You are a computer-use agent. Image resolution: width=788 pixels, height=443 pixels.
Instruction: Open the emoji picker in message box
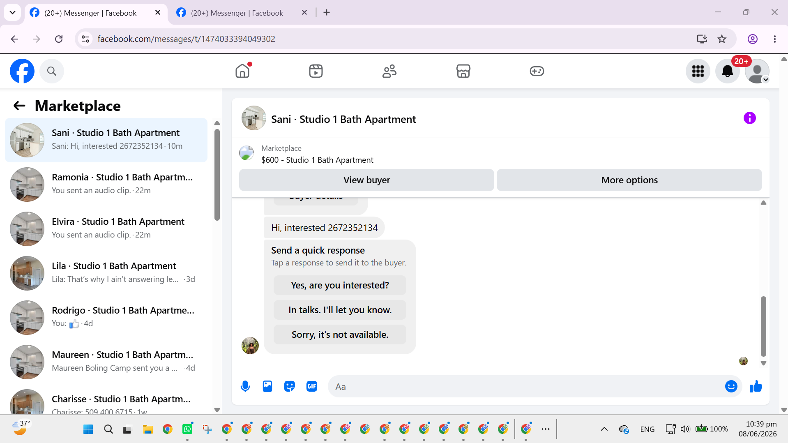(x=731, y=387)
